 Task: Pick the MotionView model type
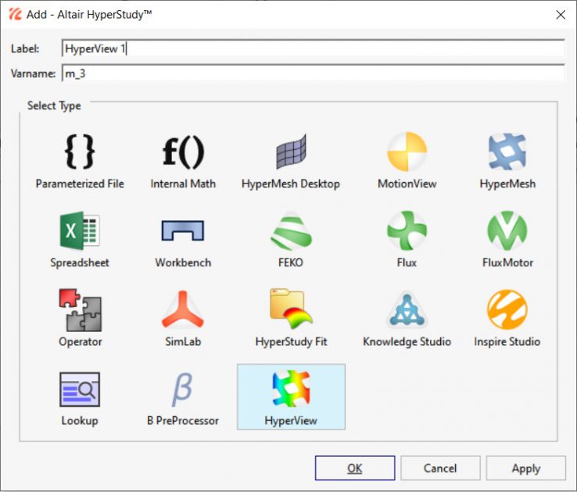407,153
